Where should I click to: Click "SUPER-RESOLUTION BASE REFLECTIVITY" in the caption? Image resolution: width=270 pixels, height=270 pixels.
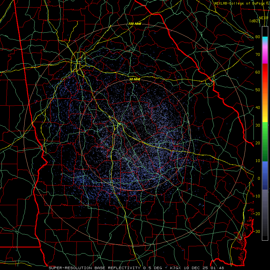click(94, 268)
